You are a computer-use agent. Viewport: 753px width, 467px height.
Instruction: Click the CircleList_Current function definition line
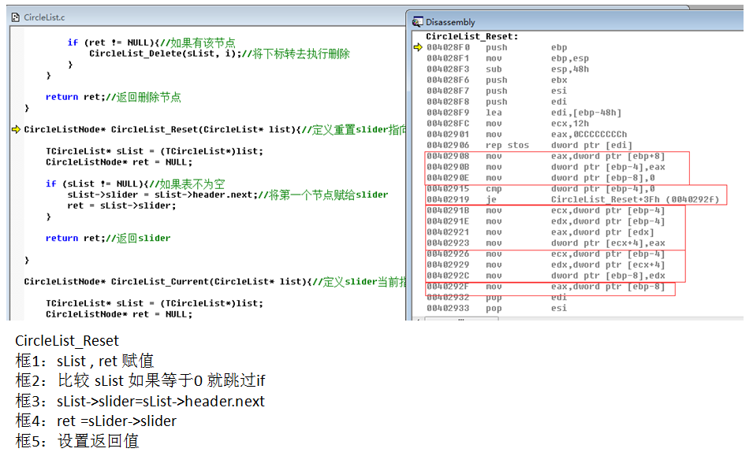[215, 282]
